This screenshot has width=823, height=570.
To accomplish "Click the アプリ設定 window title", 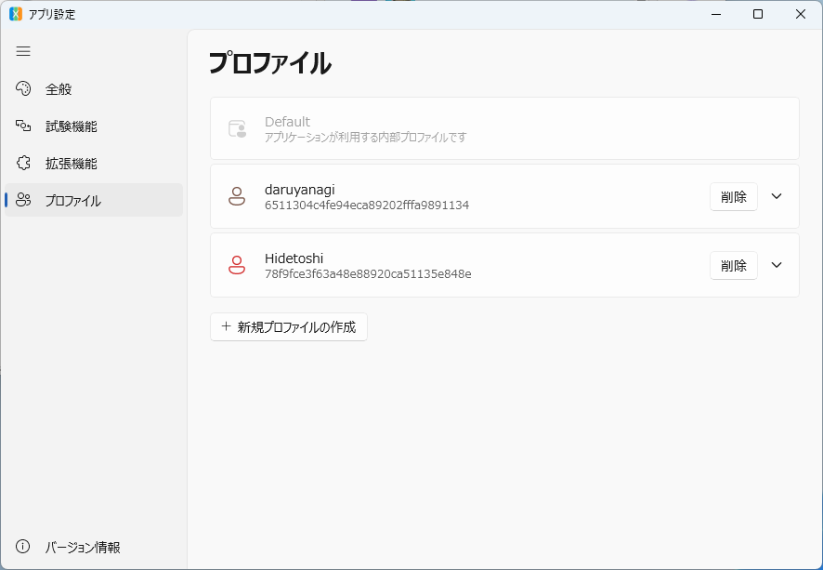I will 52,14.
